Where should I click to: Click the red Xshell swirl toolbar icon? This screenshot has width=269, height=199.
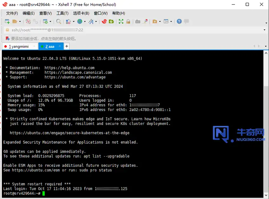pos(104,22)
